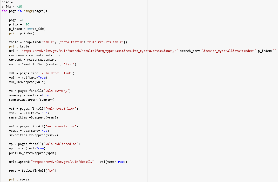Click the line 'p_idx += 20'
Image resolution: width=278 pixels, height=182 pixels.
click(x=19, y=24)
